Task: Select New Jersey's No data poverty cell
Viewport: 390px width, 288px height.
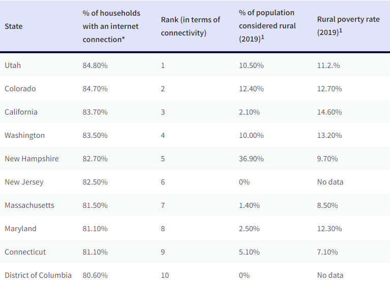Action: tap(330, 182)
